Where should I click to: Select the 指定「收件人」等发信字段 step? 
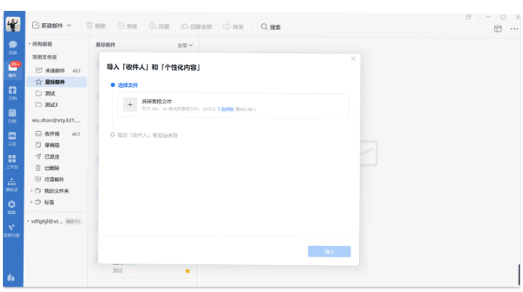tap(144, 135)
